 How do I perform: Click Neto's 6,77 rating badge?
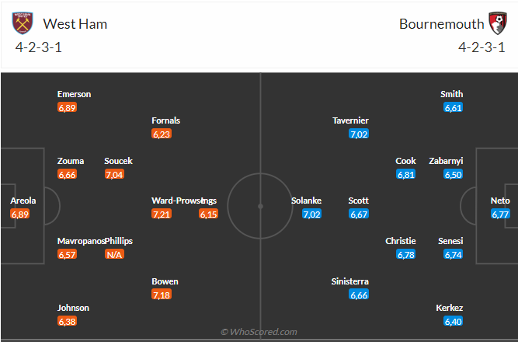500,214
